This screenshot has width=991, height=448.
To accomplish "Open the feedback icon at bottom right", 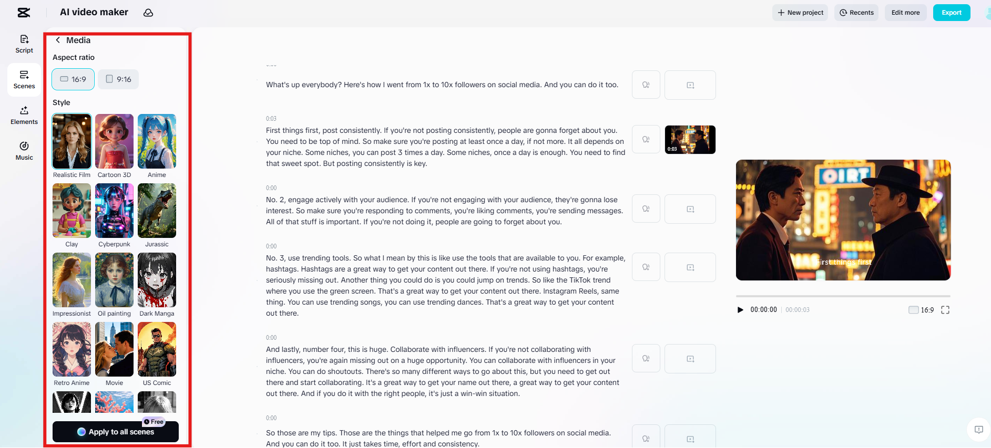I will (x=978, y=430).
